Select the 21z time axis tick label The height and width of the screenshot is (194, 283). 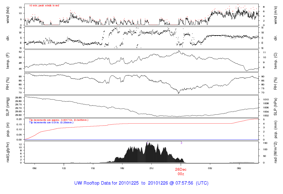[x=151, y=168]
